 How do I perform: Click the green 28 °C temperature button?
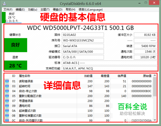(16, 65)
